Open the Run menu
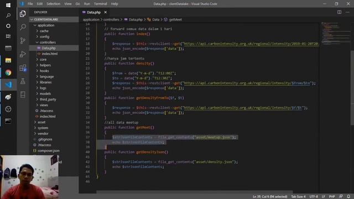The width and height of the screenshot is (354, 199). [87, 4]
